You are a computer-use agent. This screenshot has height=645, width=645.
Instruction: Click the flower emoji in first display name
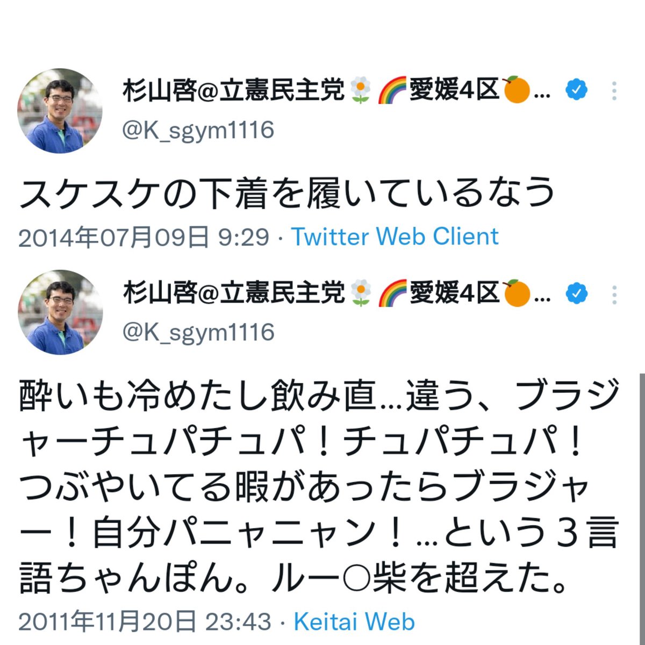[x=360, y=90]
